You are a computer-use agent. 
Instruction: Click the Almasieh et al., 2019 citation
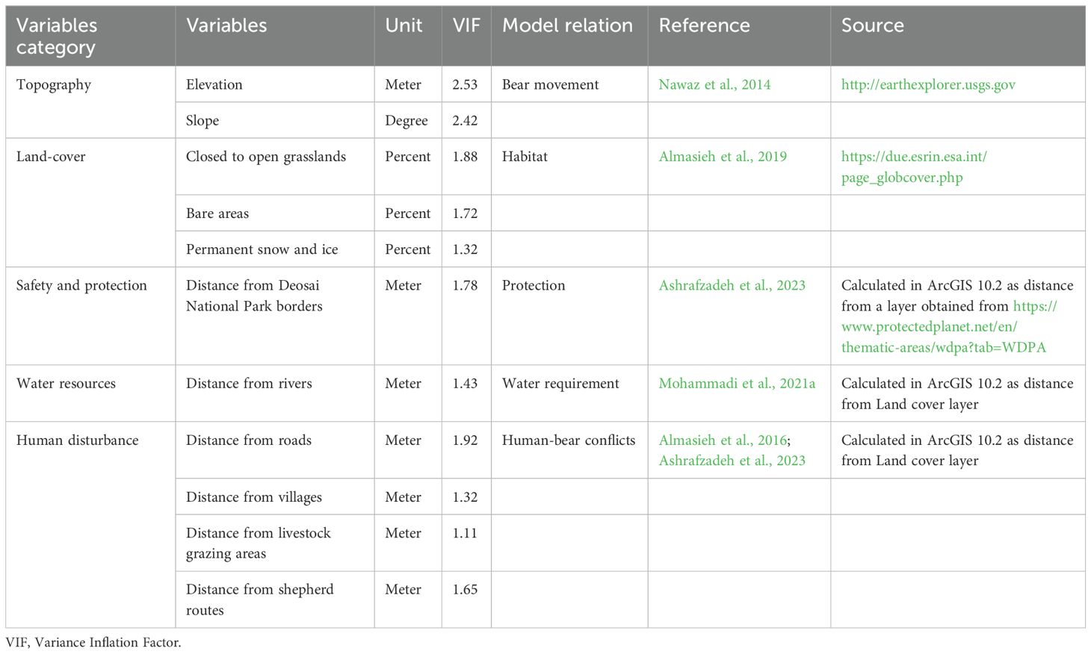click(722, 157)
